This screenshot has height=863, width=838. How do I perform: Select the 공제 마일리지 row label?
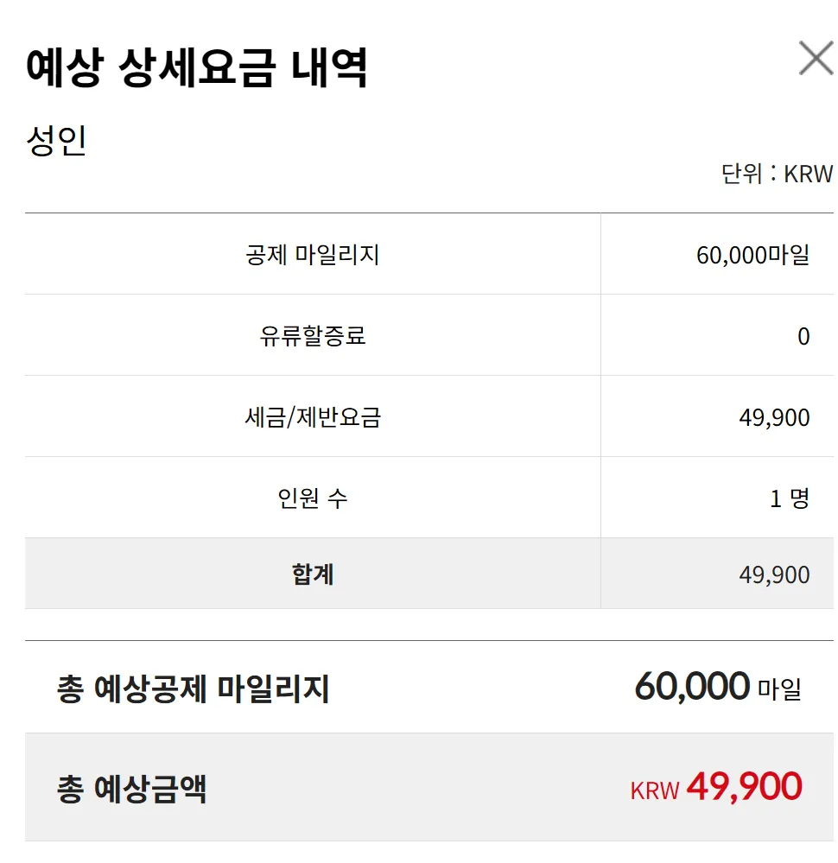pyautogui.click(x=313, y=256)
